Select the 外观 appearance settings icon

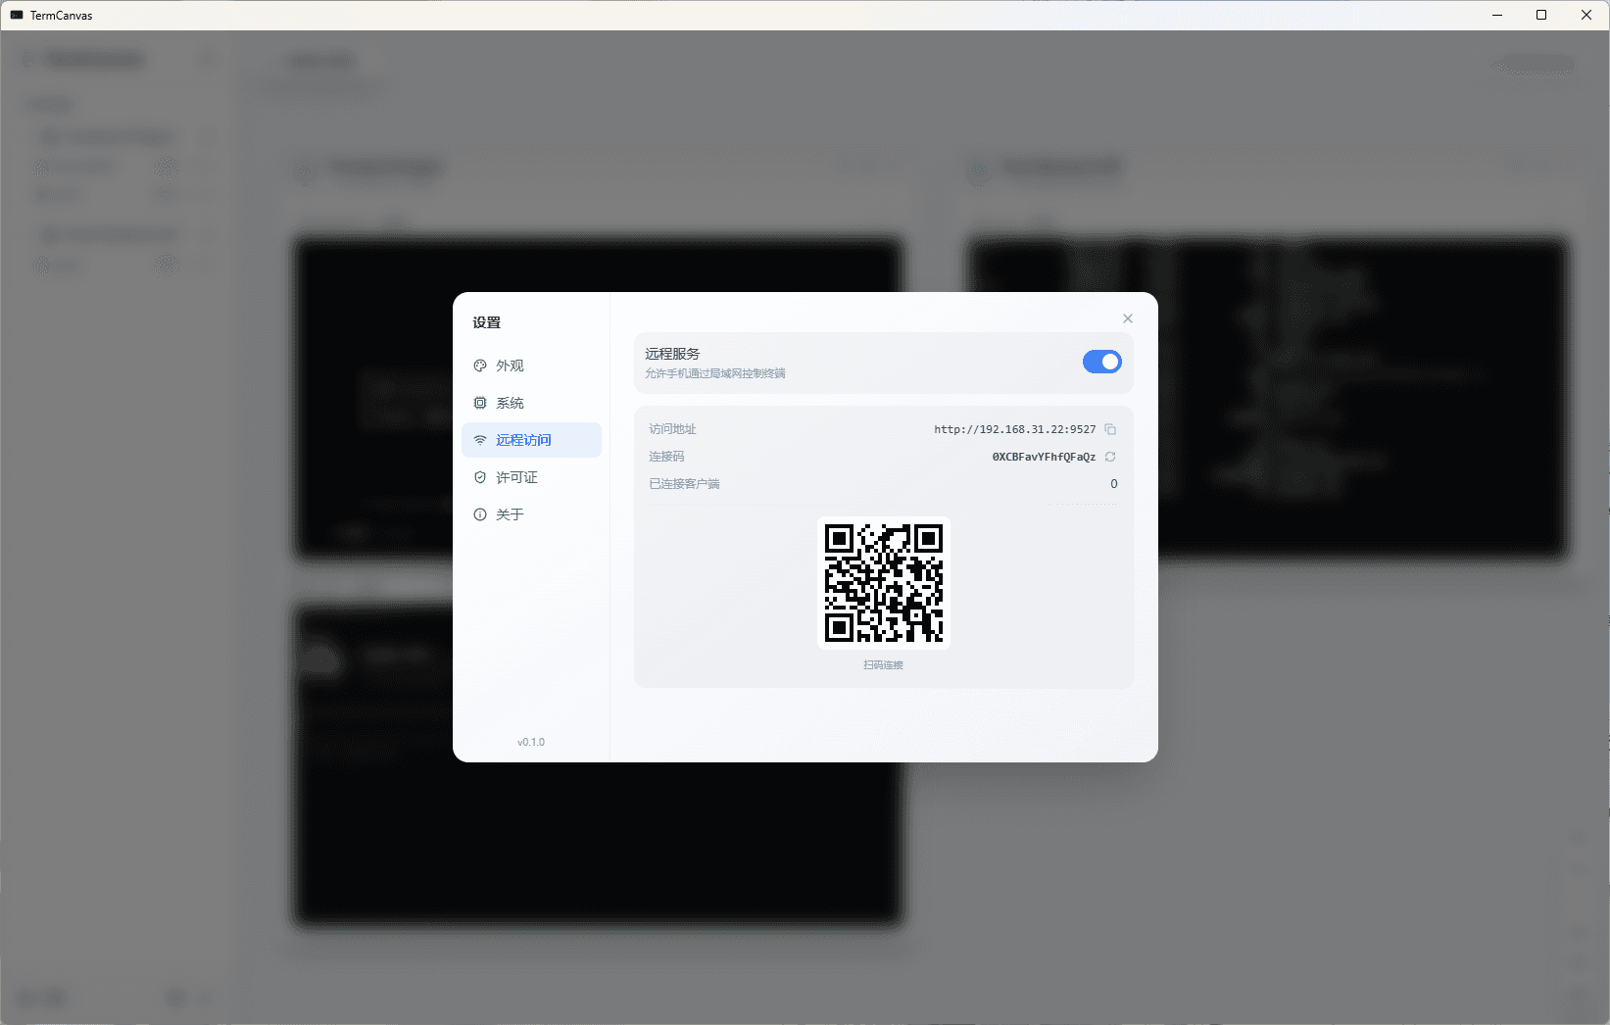(480, 365)
